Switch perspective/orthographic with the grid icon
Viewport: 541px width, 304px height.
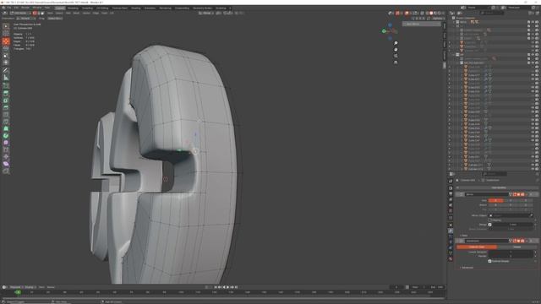click(396, 62)
